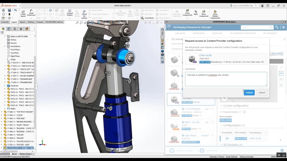
Task: Cancel the request access dialog
Action: pyautogui.click(x=262, y=92)
